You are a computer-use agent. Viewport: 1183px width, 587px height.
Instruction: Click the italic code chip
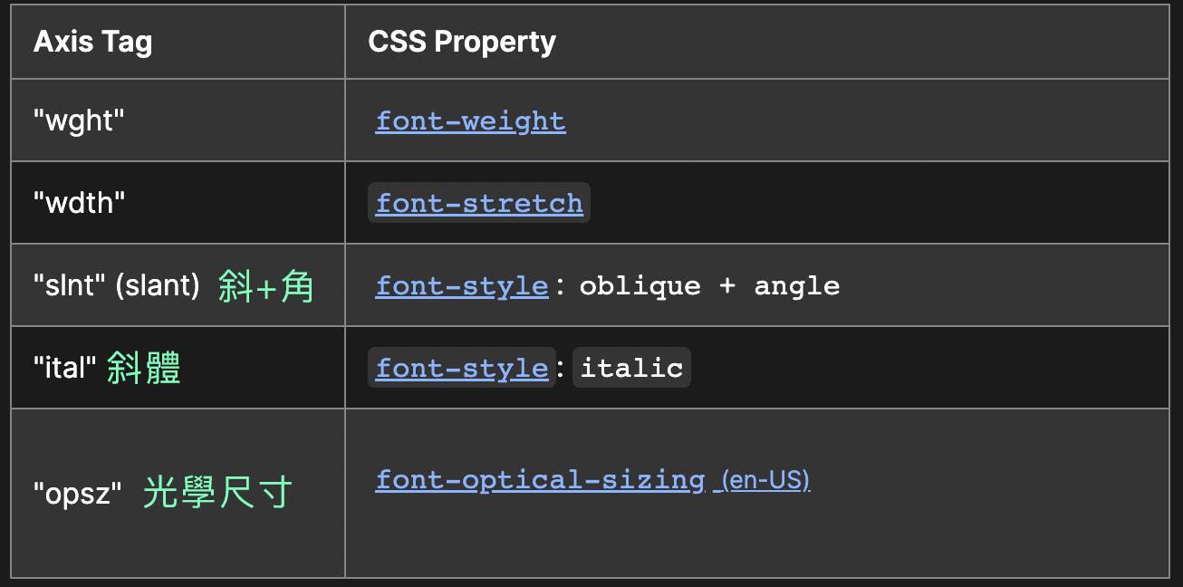(631, 368)
